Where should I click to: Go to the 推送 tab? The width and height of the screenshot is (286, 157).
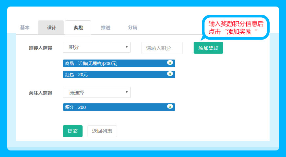coord(105,28)
